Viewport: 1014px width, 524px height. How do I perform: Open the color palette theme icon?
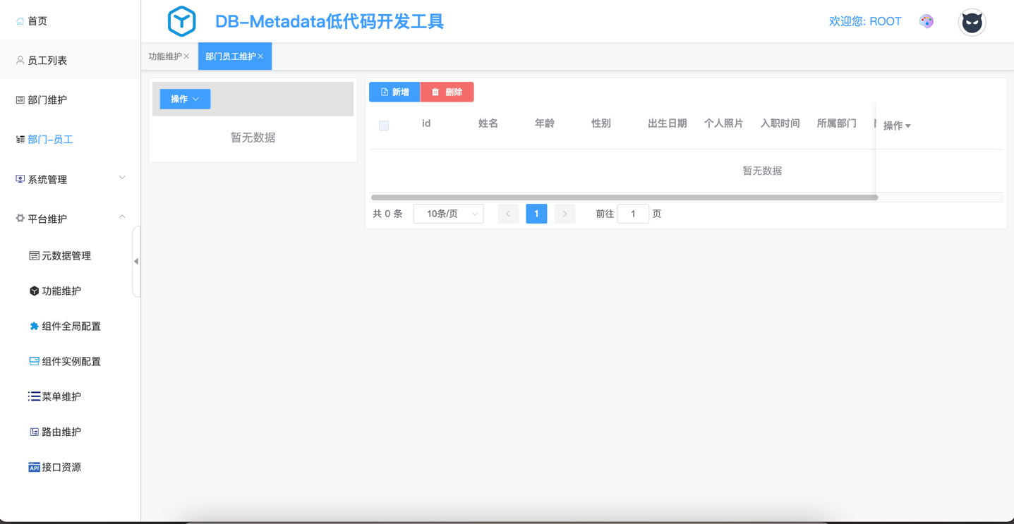927,22
